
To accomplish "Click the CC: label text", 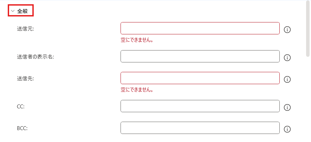I will 21,106.
